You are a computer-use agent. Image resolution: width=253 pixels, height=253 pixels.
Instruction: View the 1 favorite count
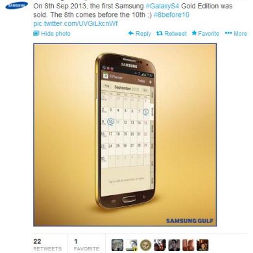(86, 245)
